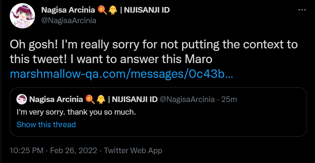Click the Twitter Web App source label
Viewport: 315px width, 163px height.
(133, 151)
